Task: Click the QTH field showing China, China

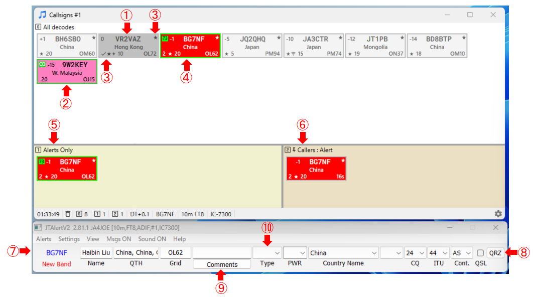Action: [137, 252]
